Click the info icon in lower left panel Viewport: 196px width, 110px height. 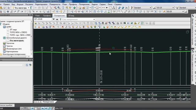point(27,65)
